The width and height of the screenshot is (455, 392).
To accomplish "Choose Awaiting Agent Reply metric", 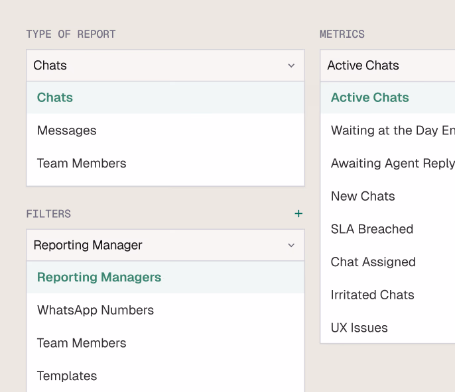I will [393, 164].
